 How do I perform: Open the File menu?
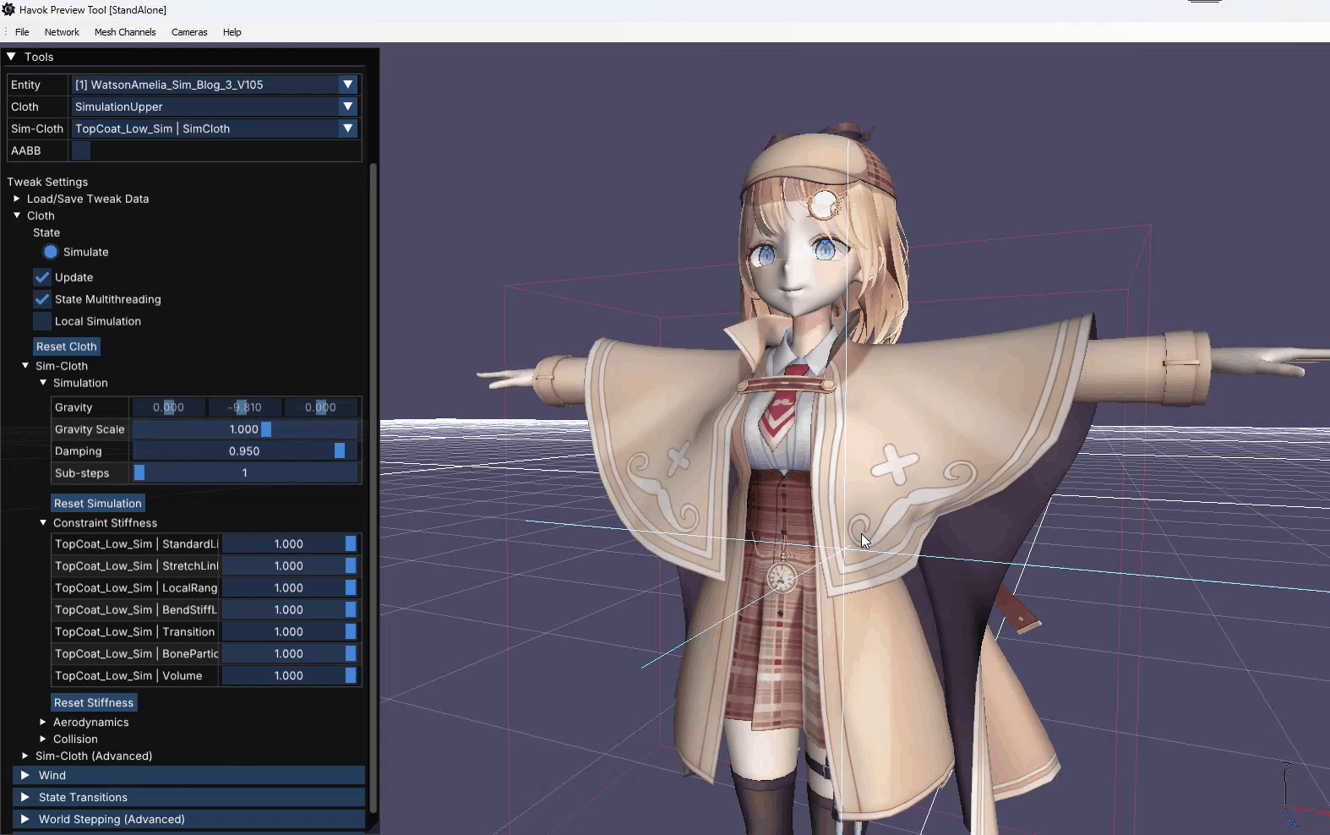[22, 32]
